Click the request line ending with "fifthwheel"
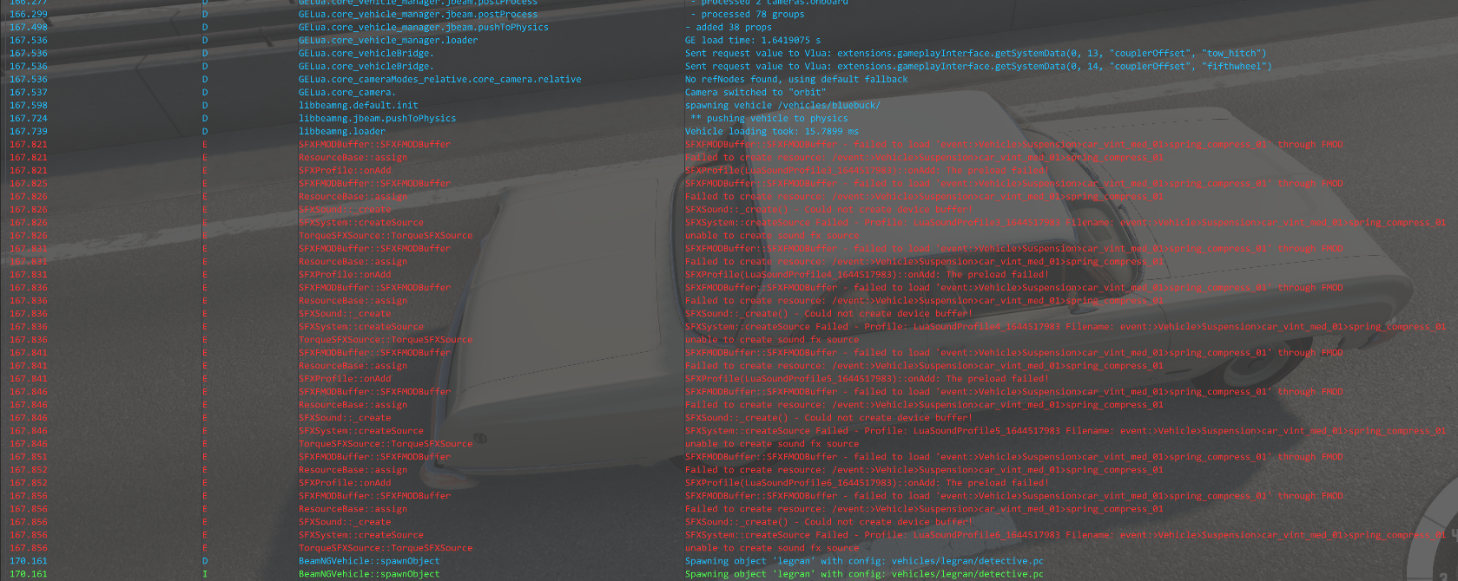The width and height of the screenshot is (1458, 581). [978, 66]
